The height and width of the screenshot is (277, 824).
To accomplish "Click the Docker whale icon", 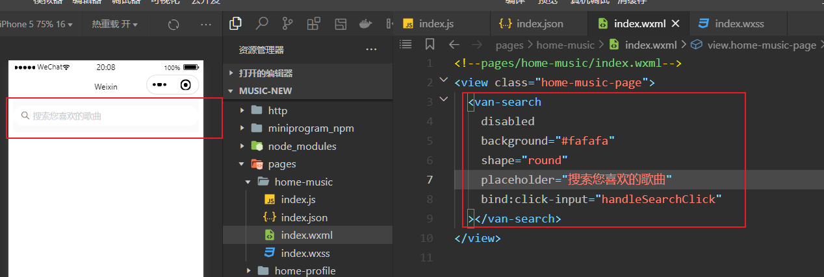I will point(366,24).
